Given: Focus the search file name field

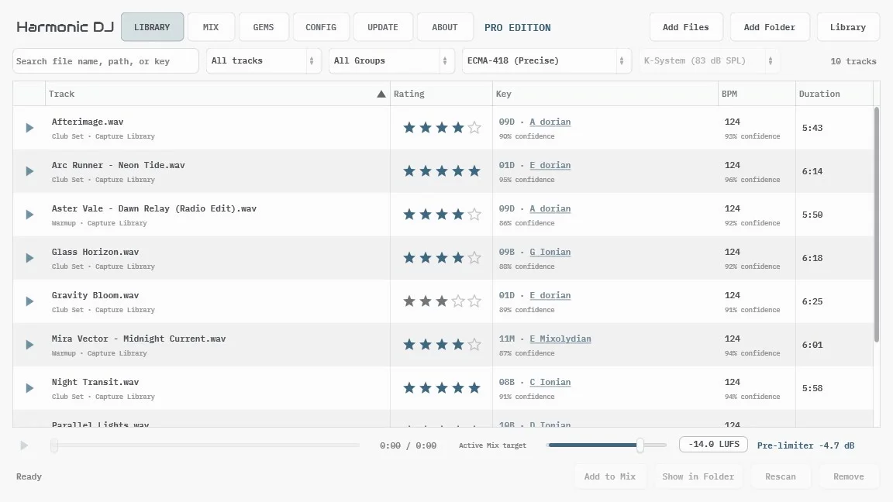Looking at the screenshot, I should coord(105,61).
